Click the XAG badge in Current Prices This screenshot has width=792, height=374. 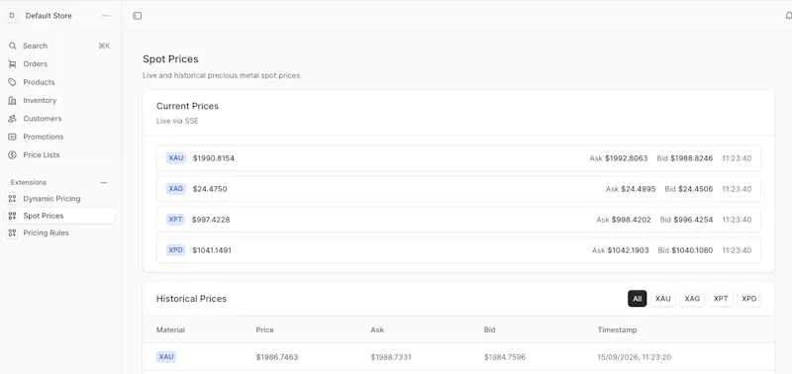tap(176, 189)
